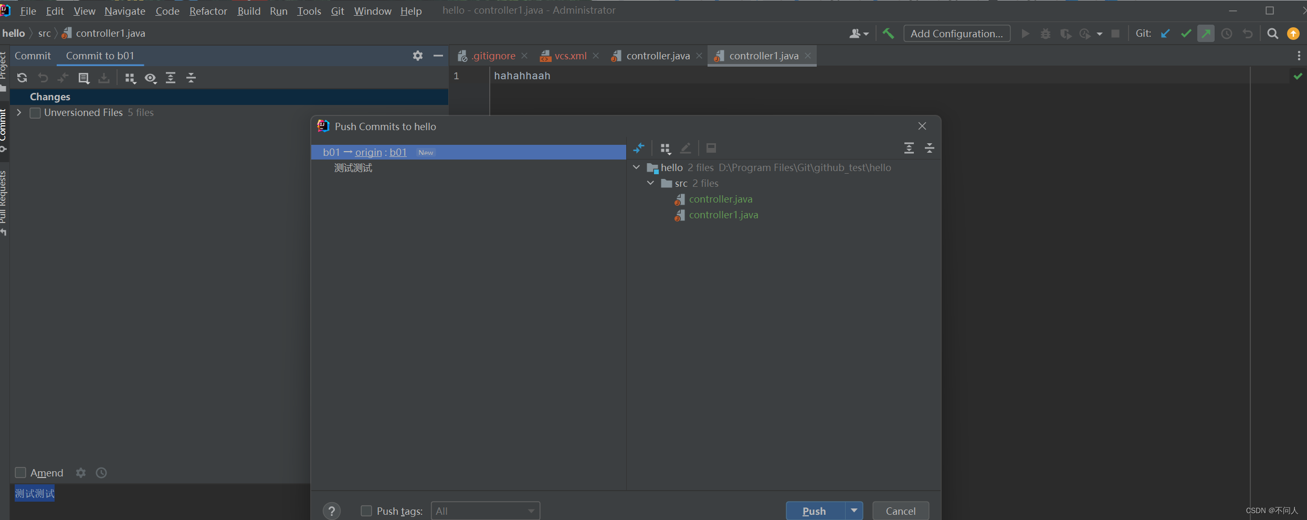Expand the Unversioned Files node
The height and width of the screenshot is (520, 1307).
pyautogui.click(x=19, y=113)
